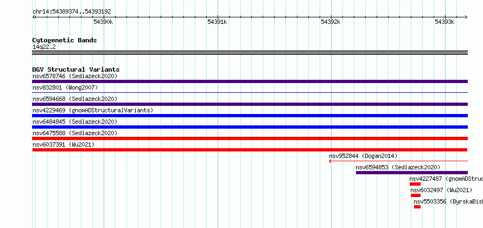Select the nsv952844 (Dogan2014) thin red line
483x228 pixels.
(398, 161)
